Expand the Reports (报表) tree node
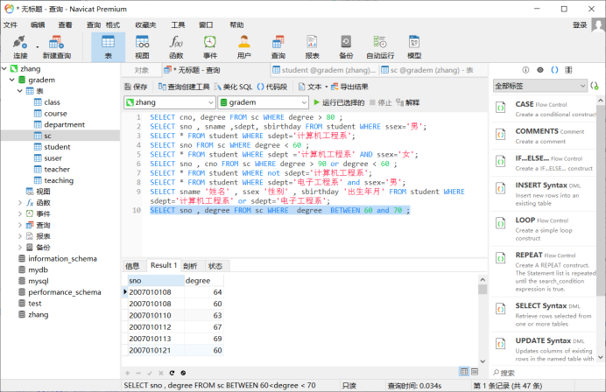Screen dimensions: 606x392 [x=20, y=236]
